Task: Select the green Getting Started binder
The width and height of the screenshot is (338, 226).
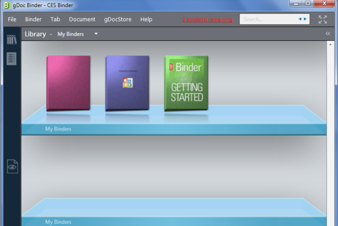Action: tap(186, 83)
